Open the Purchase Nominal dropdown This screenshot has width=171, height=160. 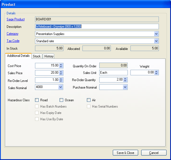(125, 87)
